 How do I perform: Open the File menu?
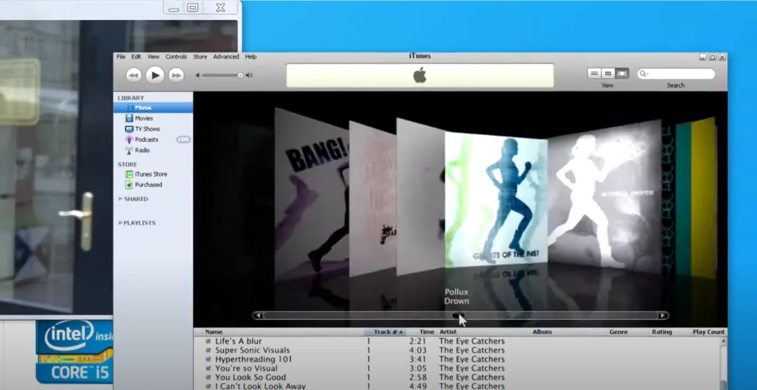tap(121, 57)
